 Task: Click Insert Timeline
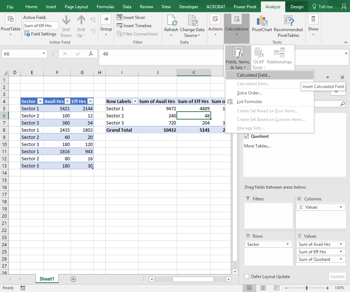click(x=134, y=26)
